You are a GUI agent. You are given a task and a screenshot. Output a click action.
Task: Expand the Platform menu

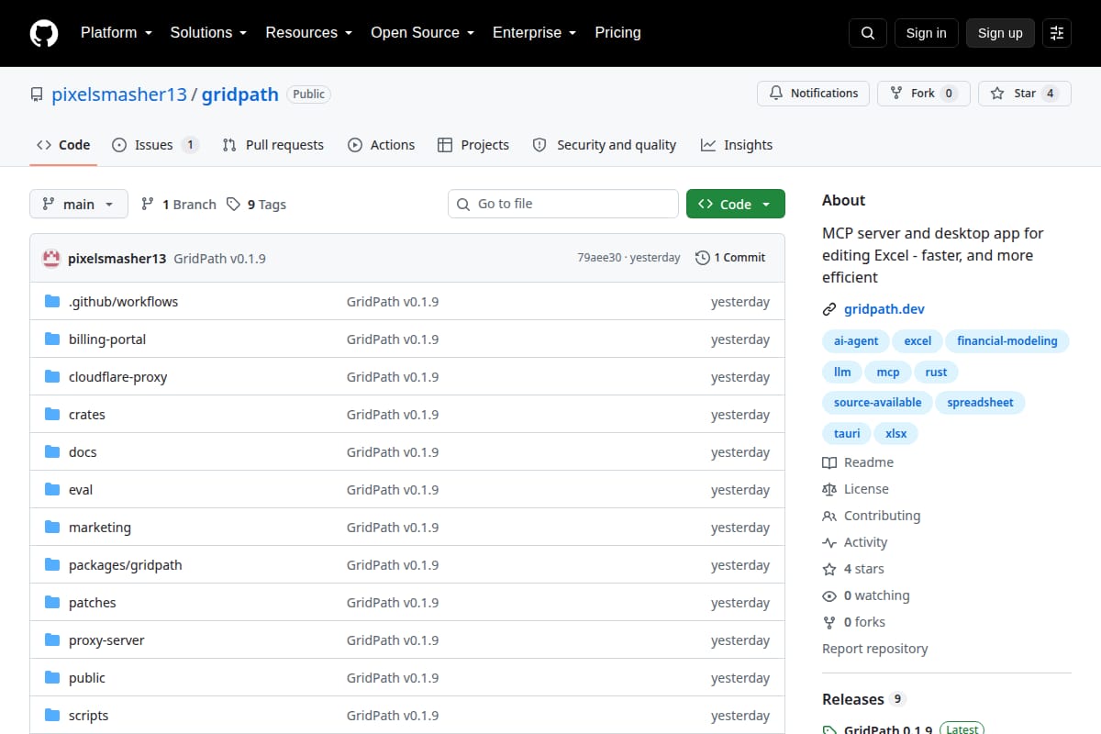coord(116,33)
